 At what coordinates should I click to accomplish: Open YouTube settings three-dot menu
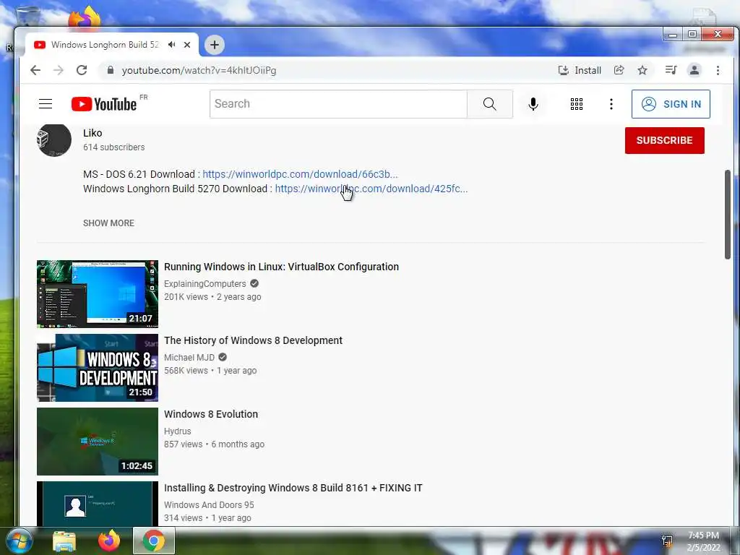tap(611, 104)
